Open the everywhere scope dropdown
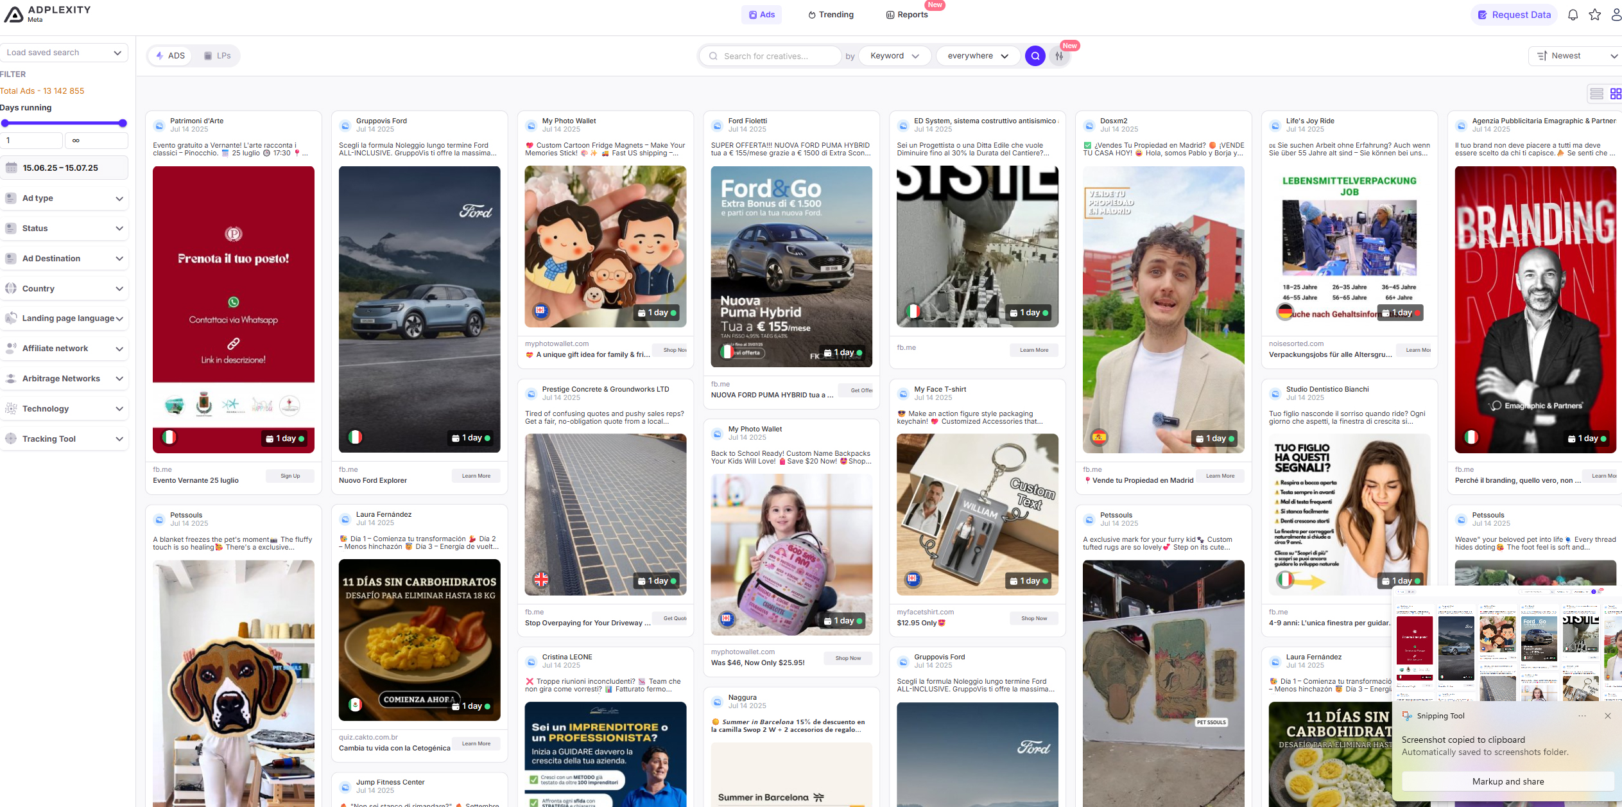 (978, 56)
